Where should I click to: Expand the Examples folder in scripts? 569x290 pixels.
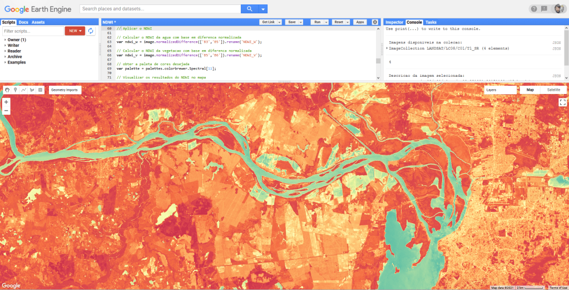(x=5, y=62)
